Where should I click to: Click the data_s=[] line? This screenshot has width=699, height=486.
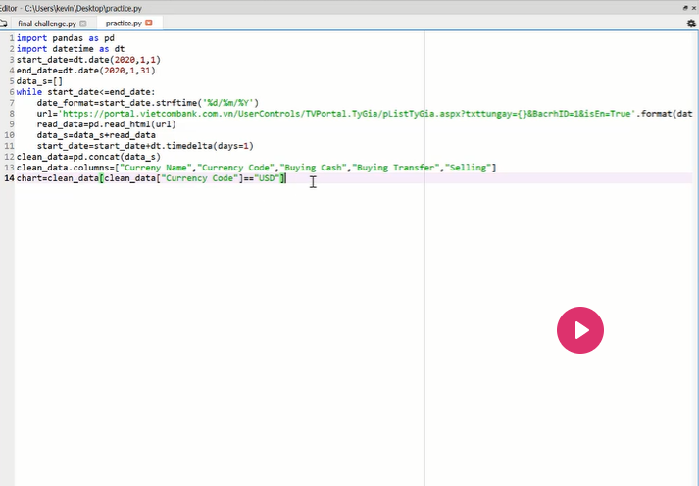(x=39, y=81)
